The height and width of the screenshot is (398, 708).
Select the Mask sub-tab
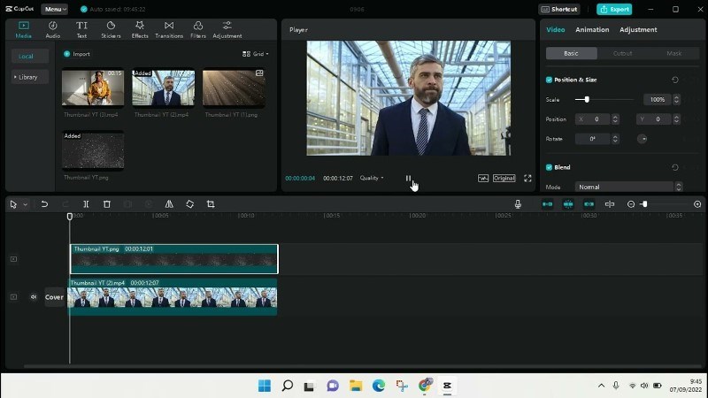click(x=673, y=53)
